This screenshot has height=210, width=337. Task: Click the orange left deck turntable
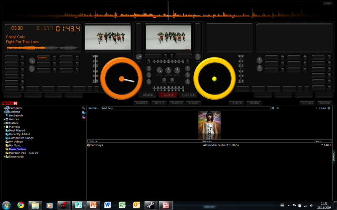(x=121, y=79)
